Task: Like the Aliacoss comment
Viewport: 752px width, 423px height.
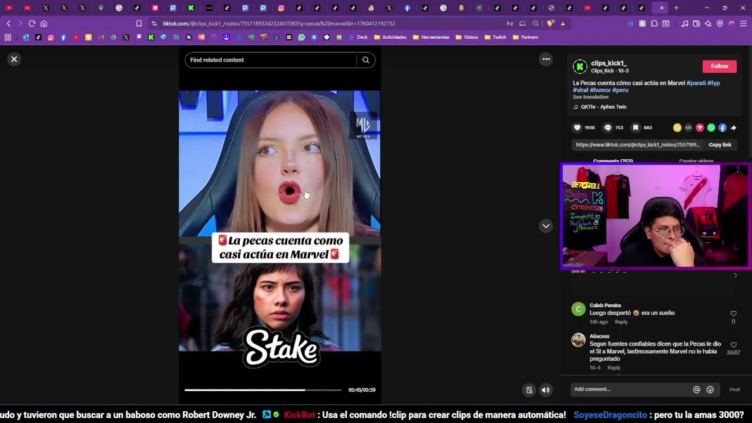Action: (733, 345)
